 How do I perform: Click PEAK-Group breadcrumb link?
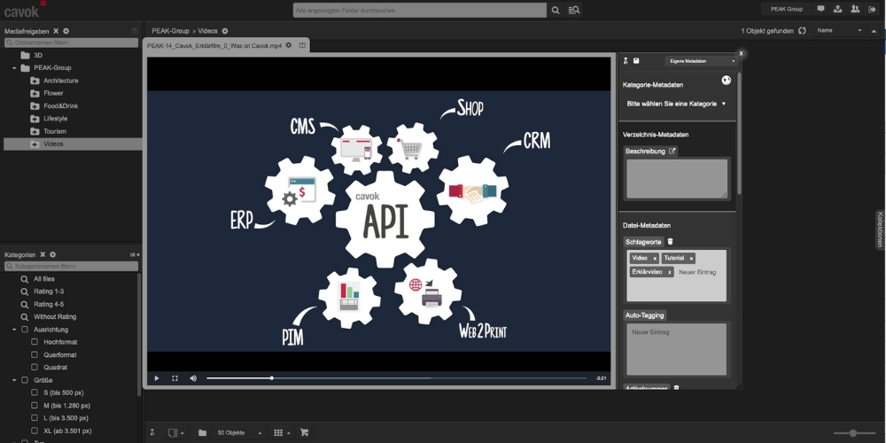pyautogui.click(x=170, y=31)
